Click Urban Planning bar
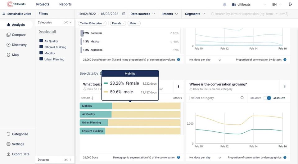Viewport: 298px width, 164px height. pyautogui.click(x=130, y=123)
